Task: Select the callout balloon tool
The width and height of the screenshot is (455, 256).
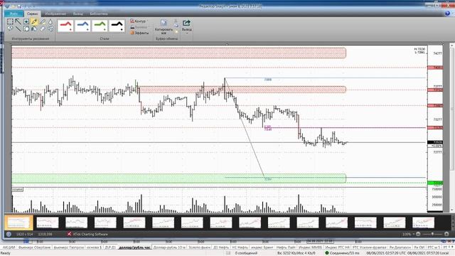Action: click(x=10, y=28)
